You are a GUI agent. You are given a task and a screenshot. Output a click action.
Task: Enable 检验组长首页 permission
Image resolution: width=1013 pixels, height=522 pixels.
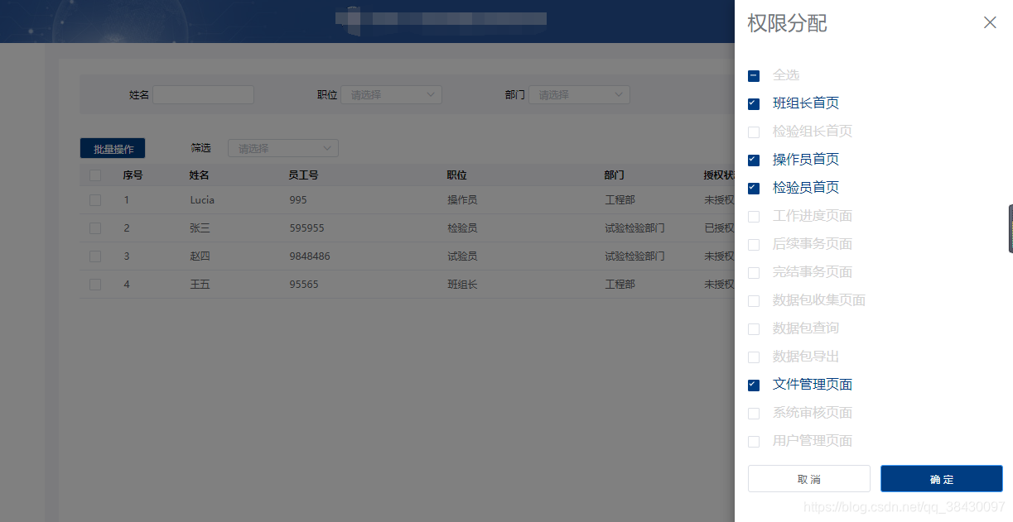click(753, 132)
